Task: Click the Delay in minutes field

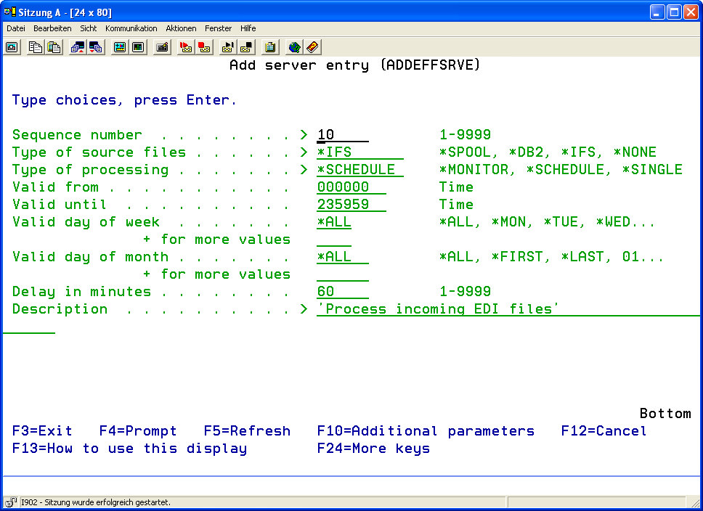Action: (x=342, y=292)
